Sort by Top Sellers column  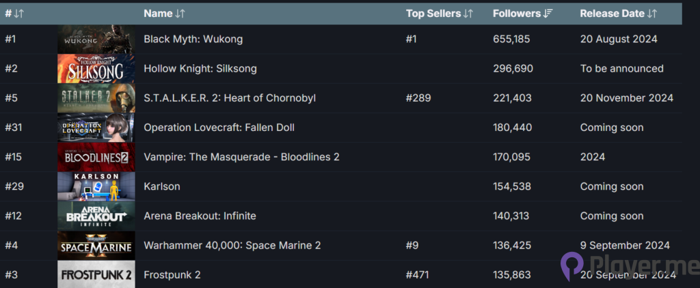tap(439, 14)
